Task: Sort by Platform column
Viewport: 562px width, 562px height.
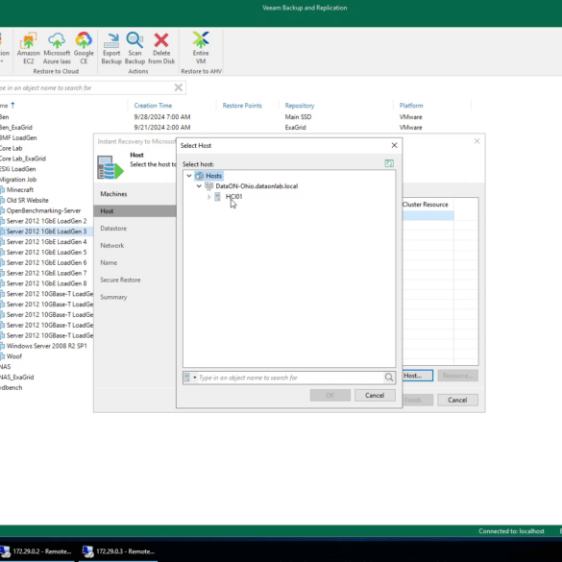Action: pyautogui.click(x=411, y=106)
